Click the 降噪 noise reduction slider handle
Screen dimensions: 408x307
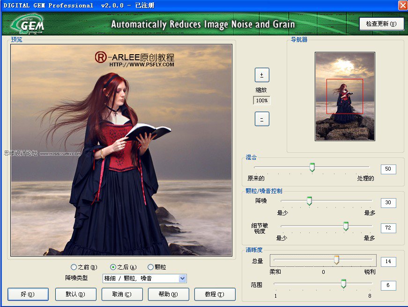(x=309, y=201)
